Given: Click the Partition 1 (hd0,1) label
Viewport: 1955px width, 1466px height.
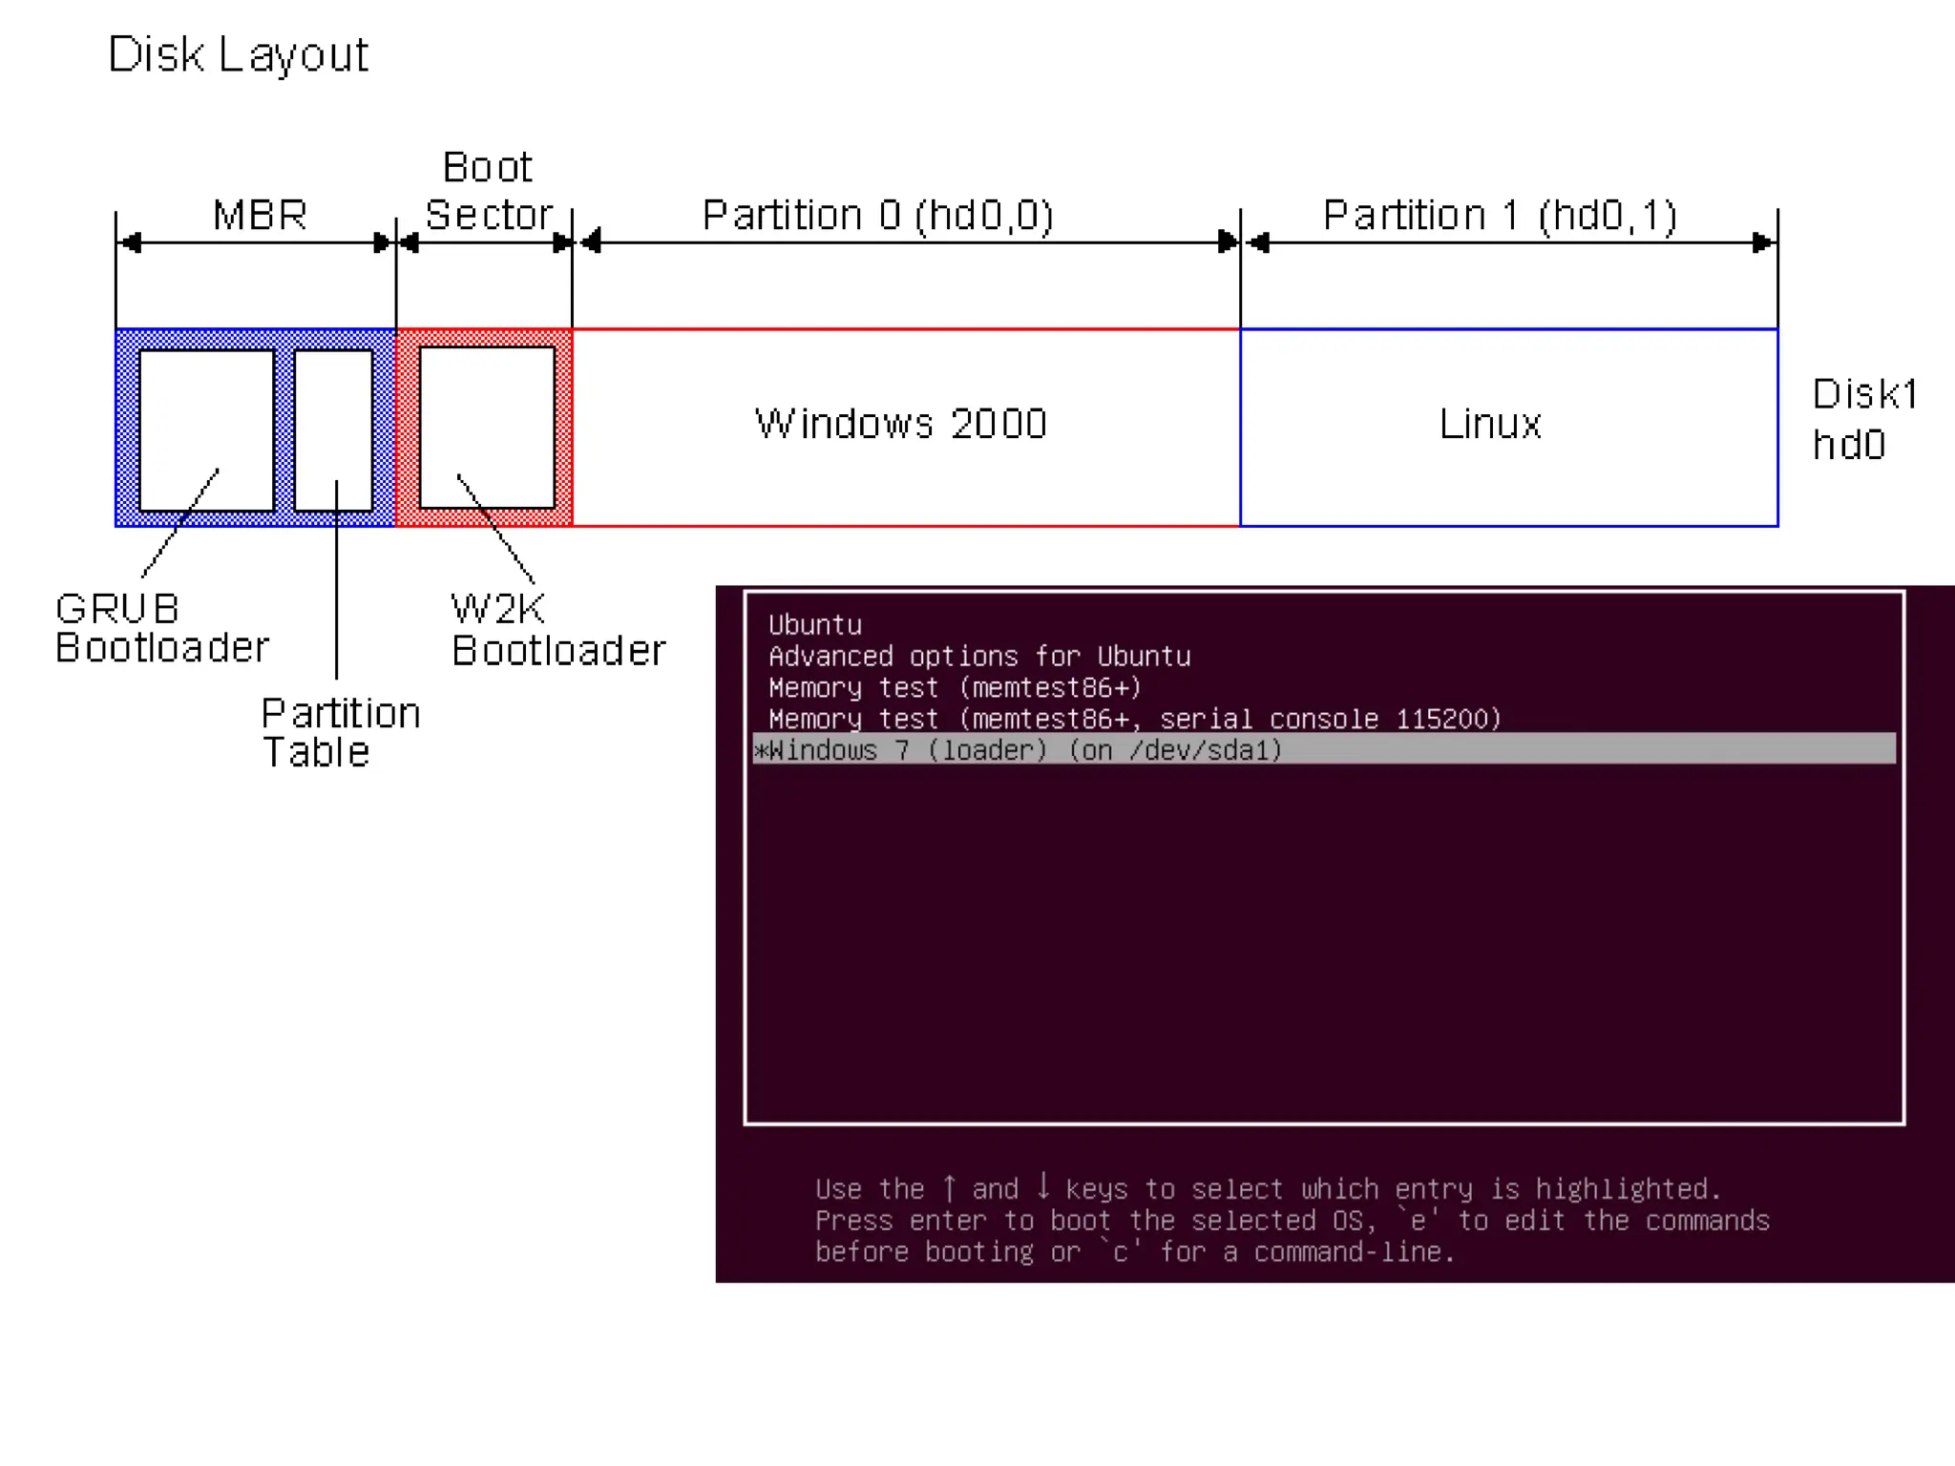Looking at the screenshot, I should (1499, 216).
